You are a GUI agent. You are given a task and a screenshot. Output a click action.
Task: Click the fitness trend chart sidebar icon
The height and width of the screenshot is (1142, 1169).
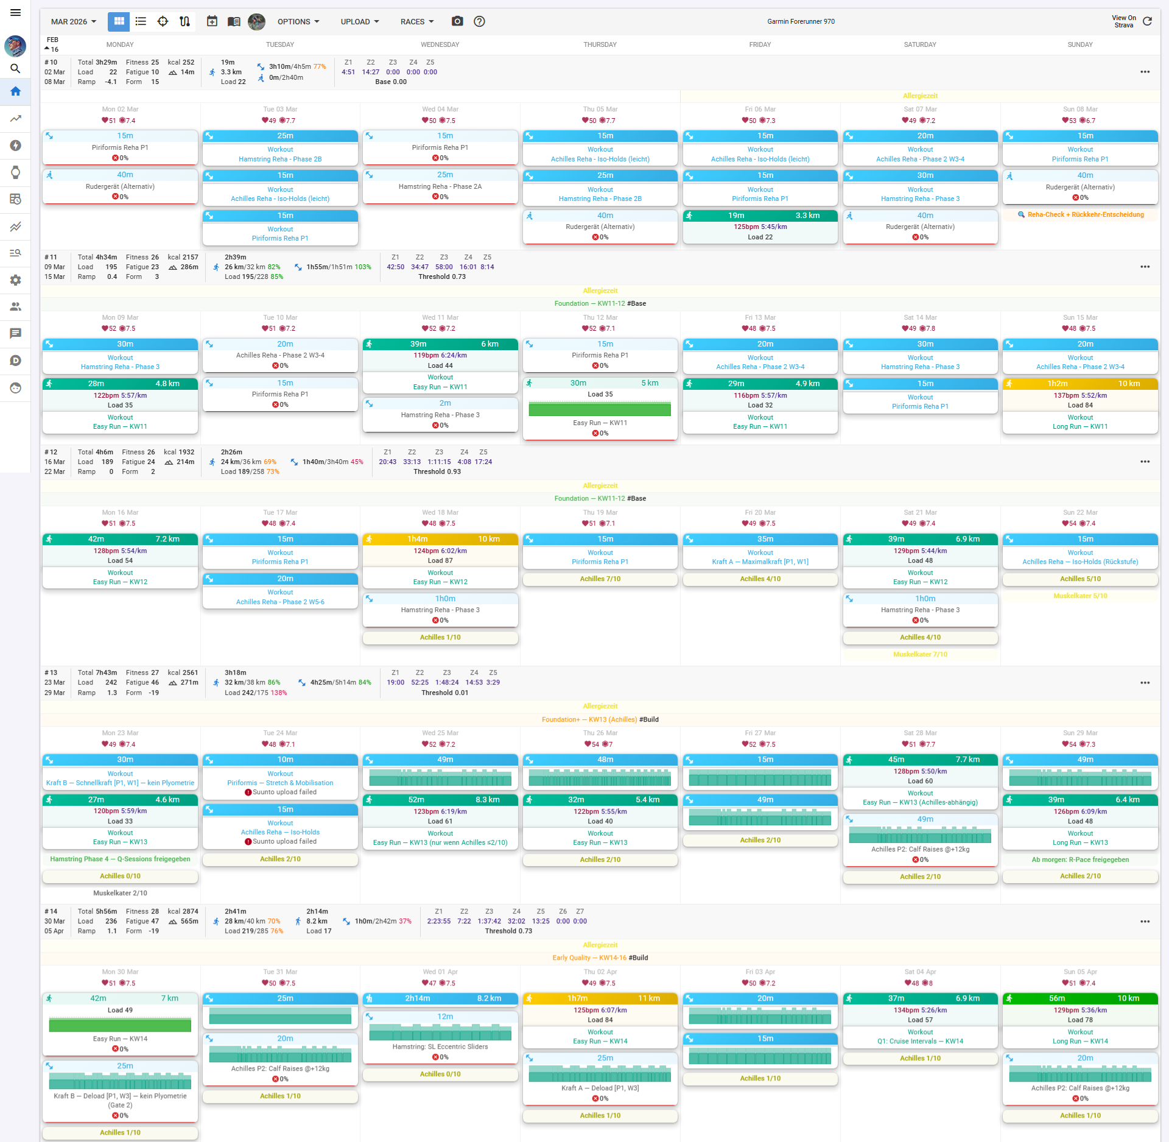click(15, 119)
